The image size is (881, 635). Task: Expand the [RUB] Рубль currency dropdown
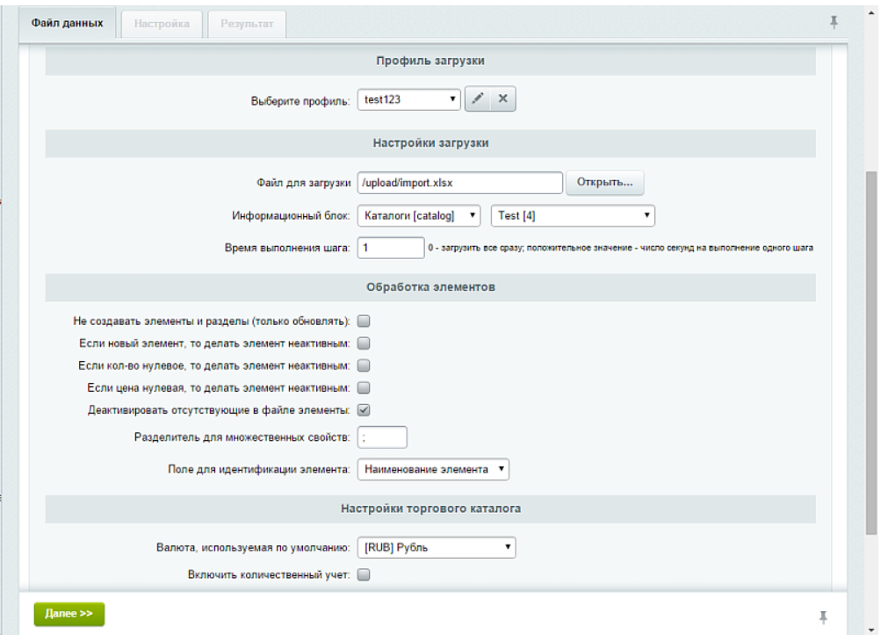pos(436,548)
